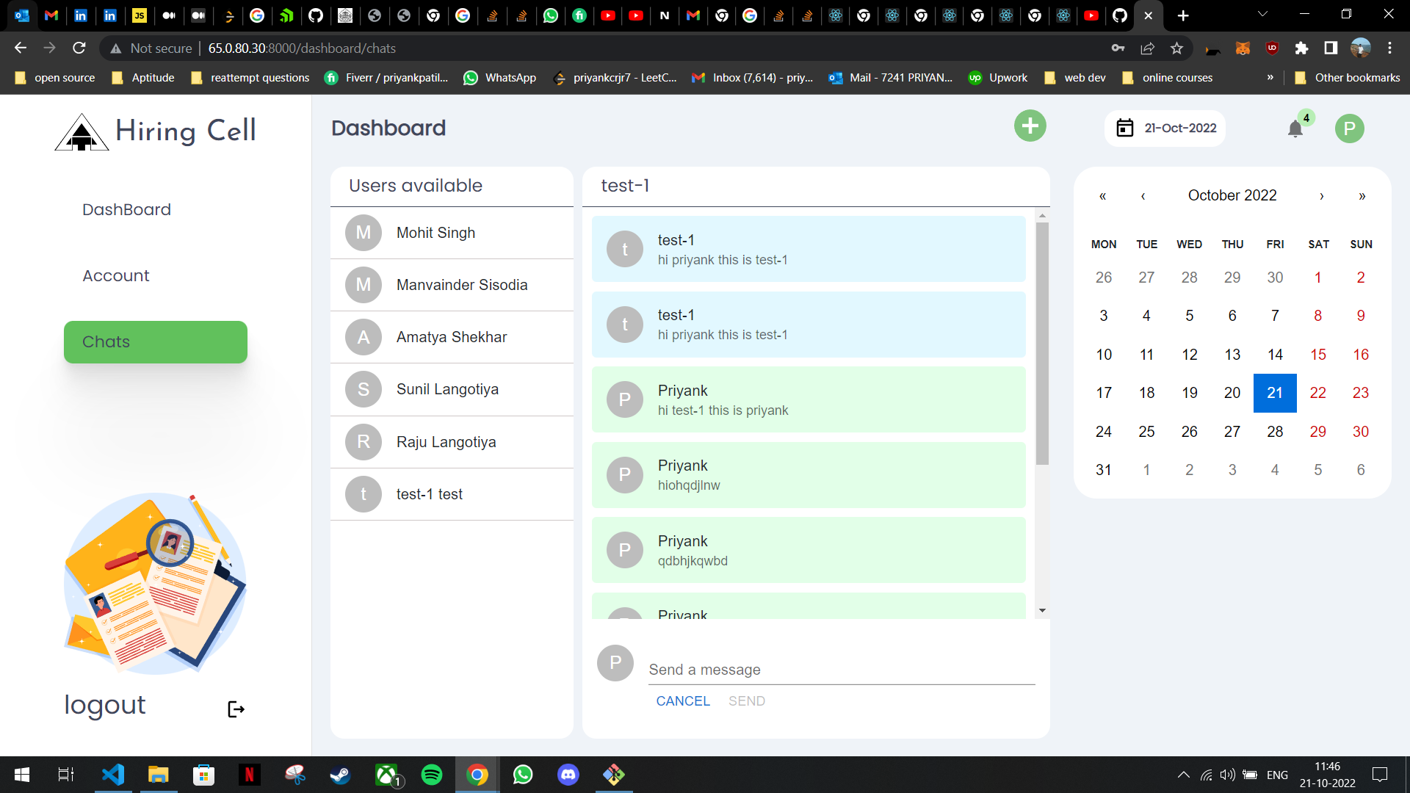This screenshot has height=793, width=1410.
Task: Click the green profile avatar icon
Action: [1350, 128]
